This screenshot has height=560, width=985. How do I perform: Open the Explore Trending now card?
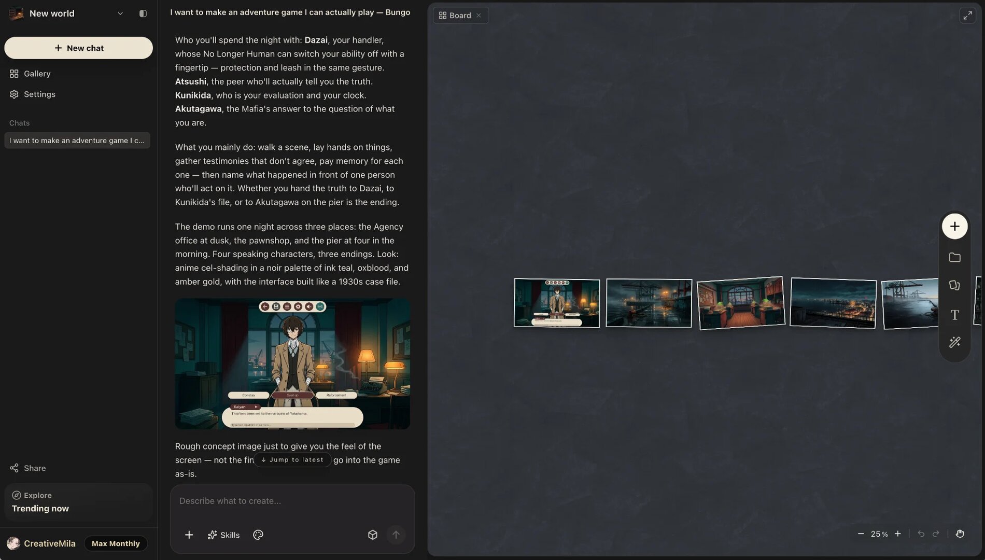click(x=79, y=502)
